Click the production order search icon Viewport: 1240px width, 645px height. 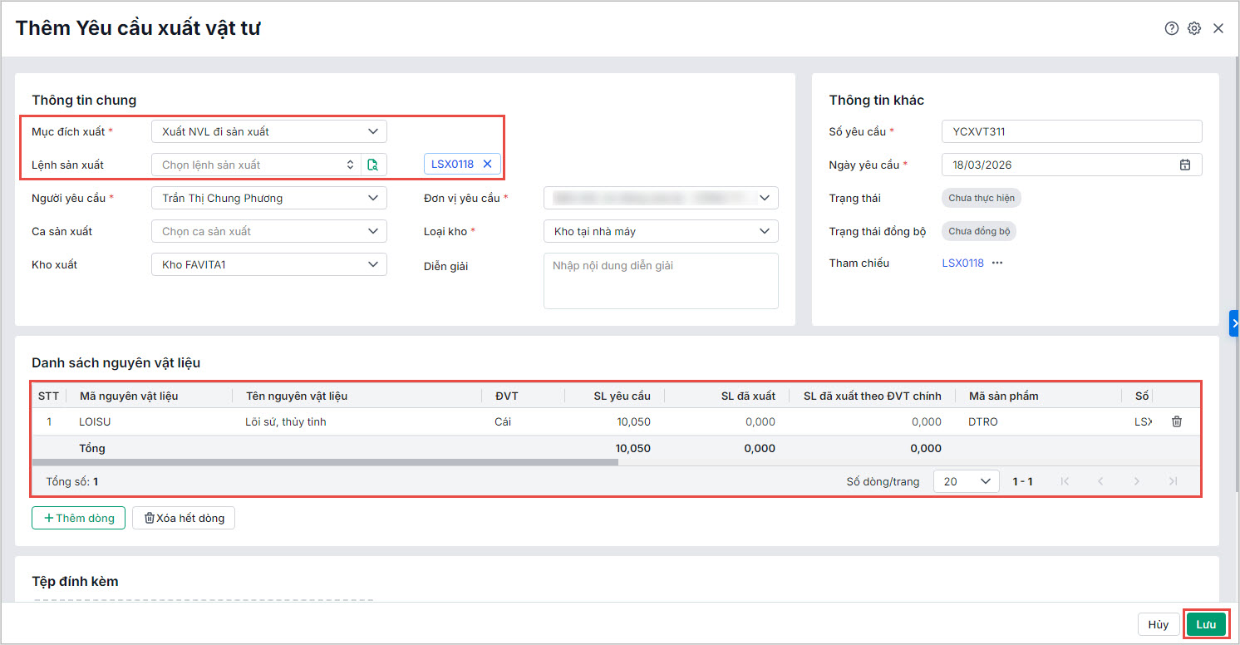pyautogui.click(x=373, y=165)
